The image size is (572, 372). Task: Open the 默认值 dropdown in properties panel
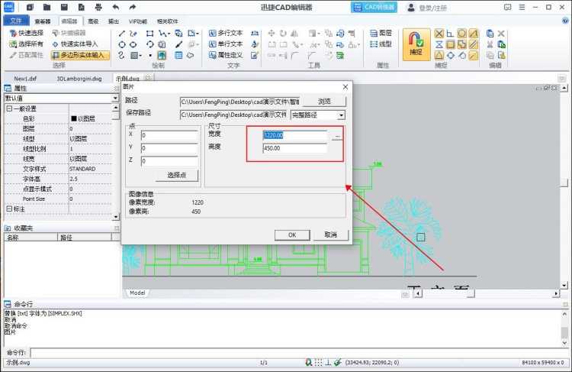click(x=115, y=99)
